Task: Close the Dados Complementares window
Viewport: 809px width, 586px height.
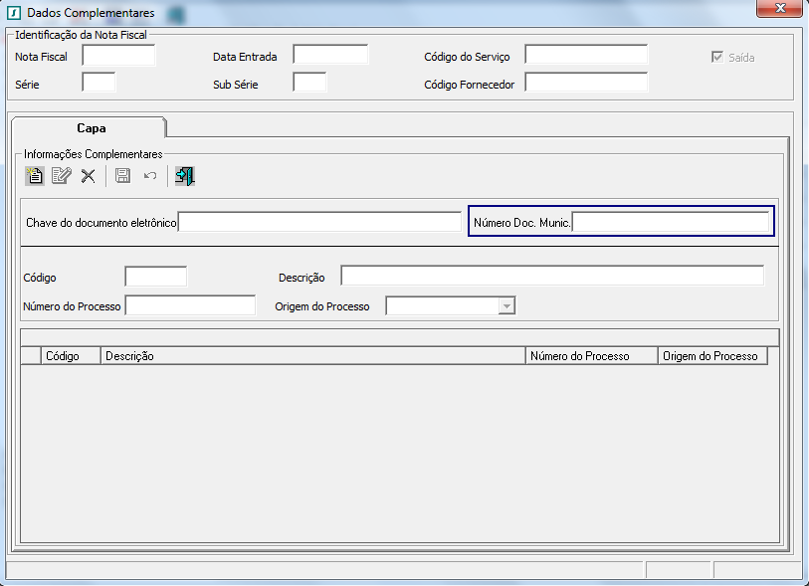Action: pyautogui.click(x=779, y=10)
